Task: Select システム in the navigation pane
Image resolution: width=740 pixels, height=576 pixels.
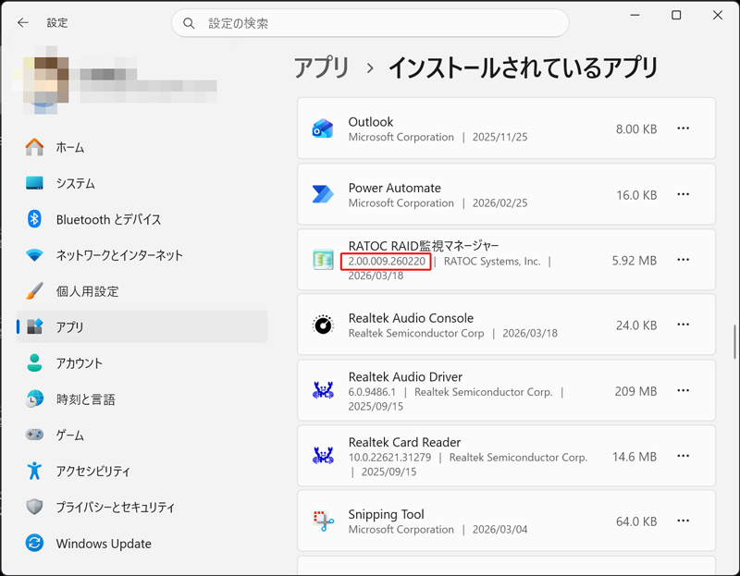Action: coord(75,183)
